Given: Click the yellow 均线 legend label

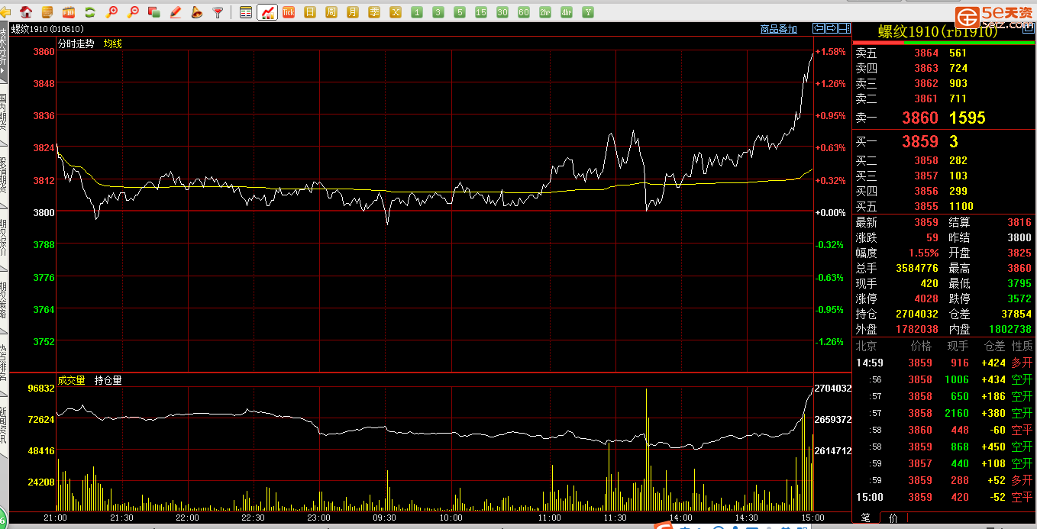Looking at the screenshot, I should 113,44.
